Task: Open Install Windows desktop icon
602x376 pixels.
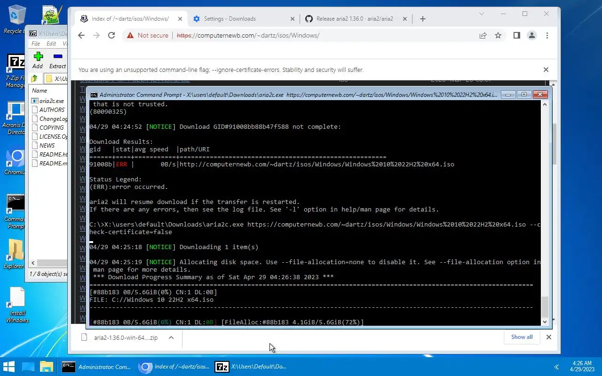Action: click(x=17, y=305)
